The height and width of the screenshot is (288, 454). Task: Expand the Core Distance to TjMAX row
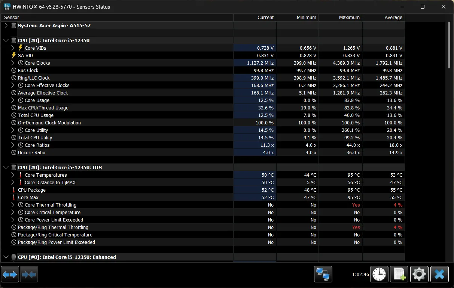13,182
